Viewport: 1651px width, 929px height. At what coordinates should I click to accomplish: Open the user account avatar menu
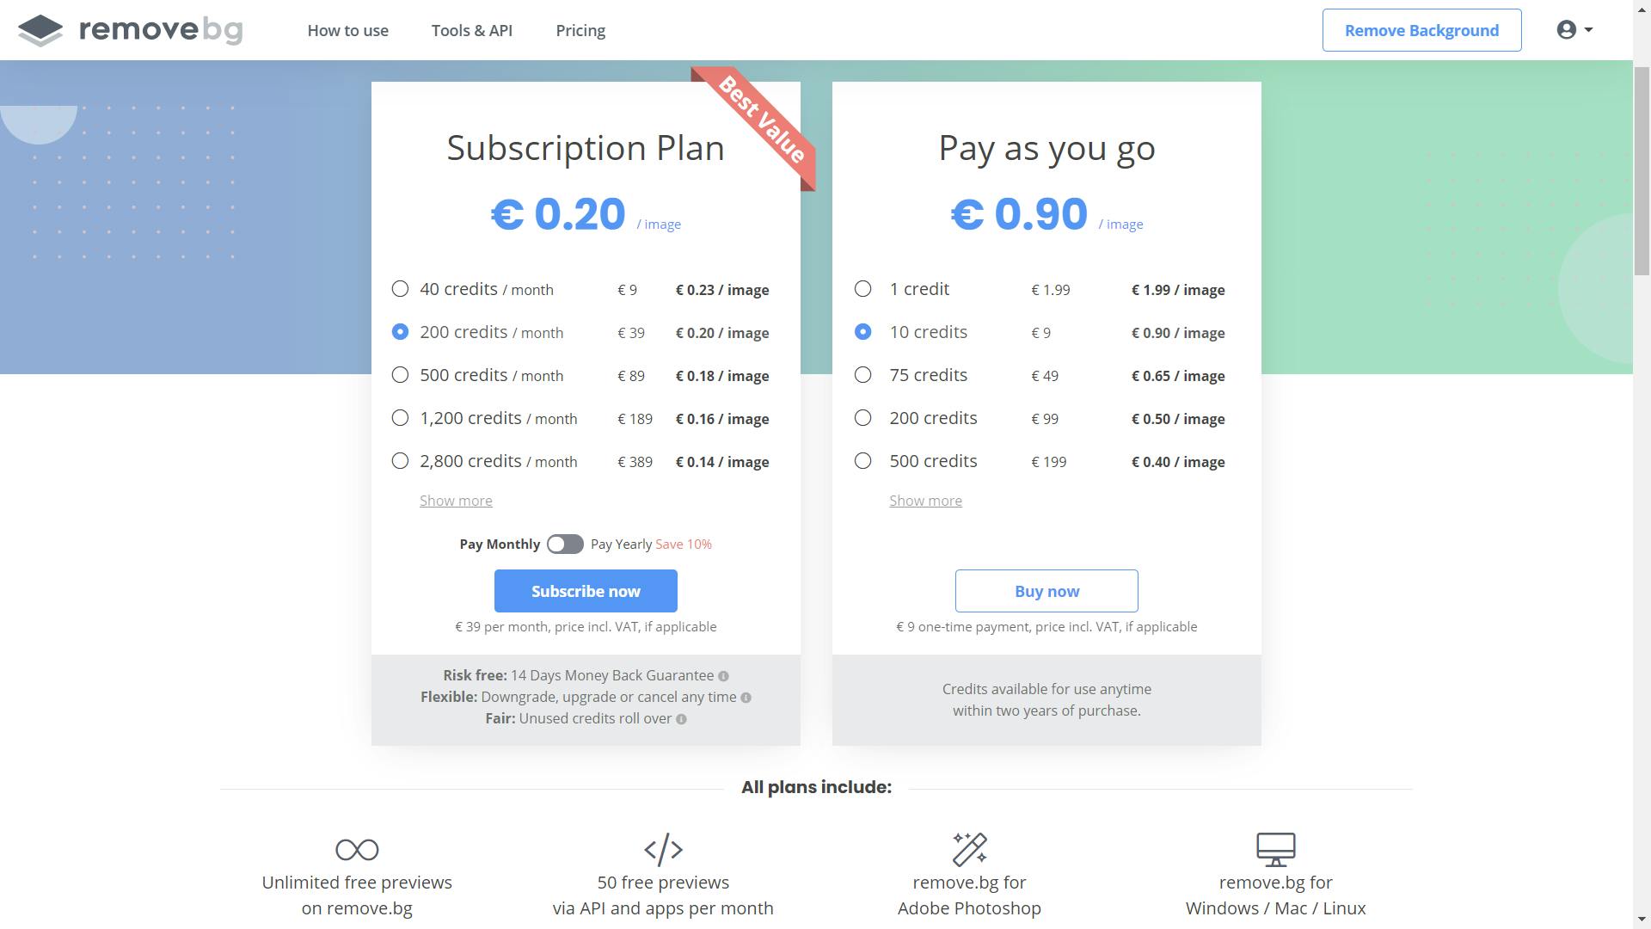pos(1574,30)
